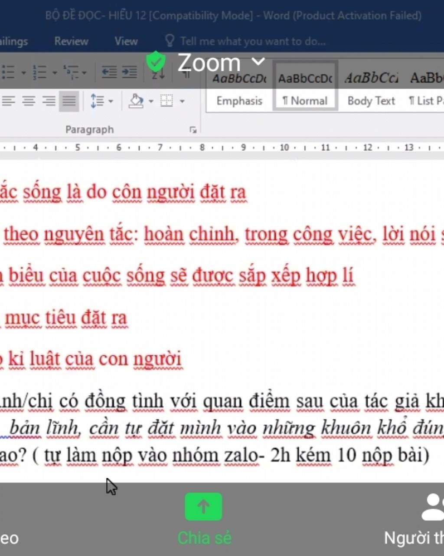
Task: Open the participants people icon
Action: pyautogui.click(x=434, y=506)
